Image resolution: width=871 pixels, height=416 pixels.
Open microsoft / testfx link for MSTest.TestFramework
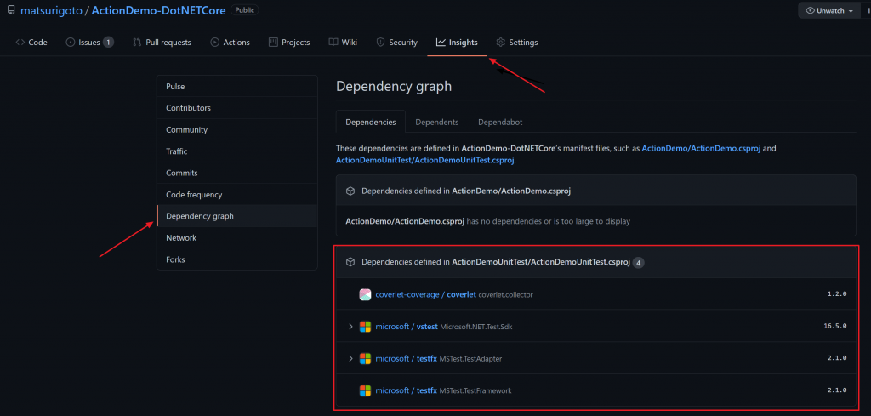[x=407, y=390]
